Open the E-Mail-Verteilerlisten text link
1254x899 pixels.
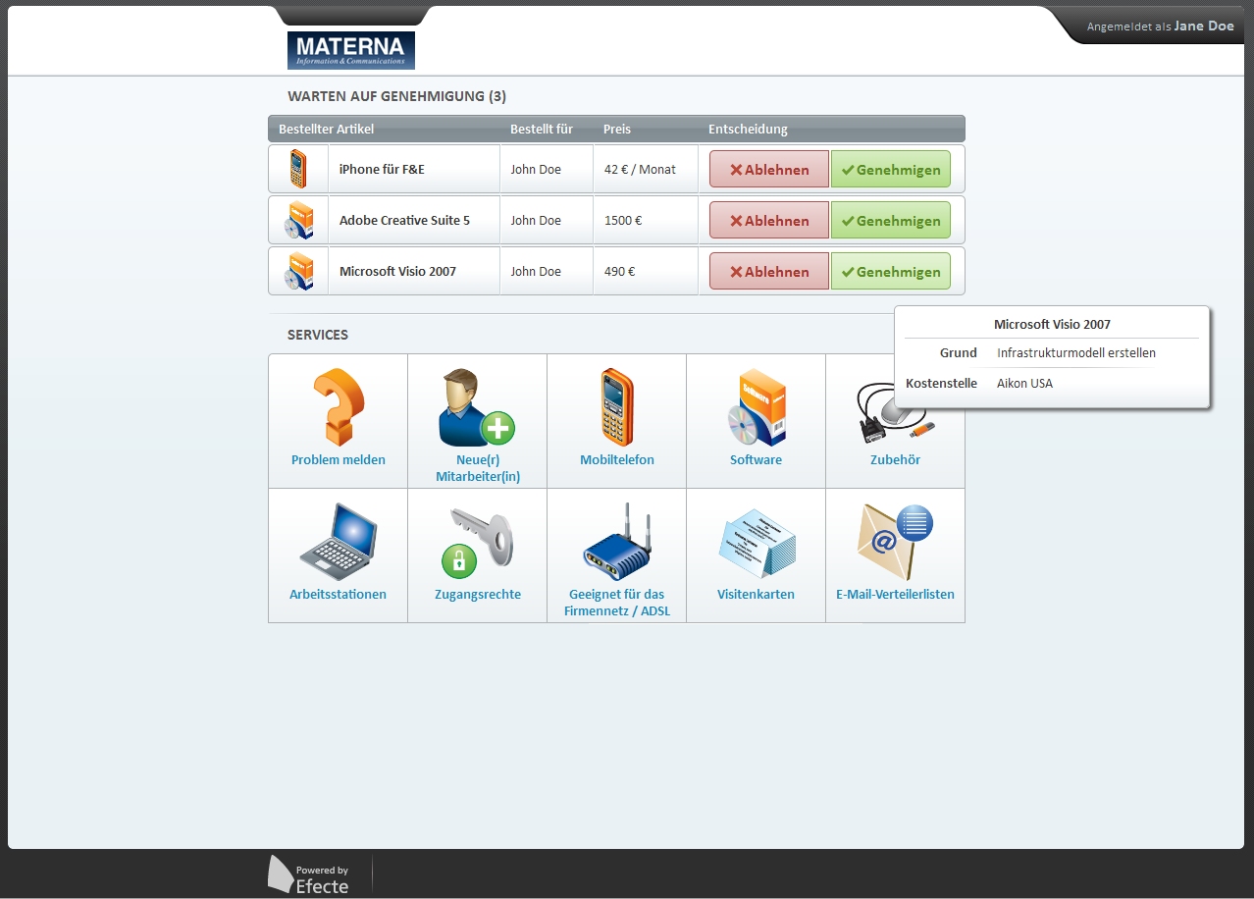896,594
